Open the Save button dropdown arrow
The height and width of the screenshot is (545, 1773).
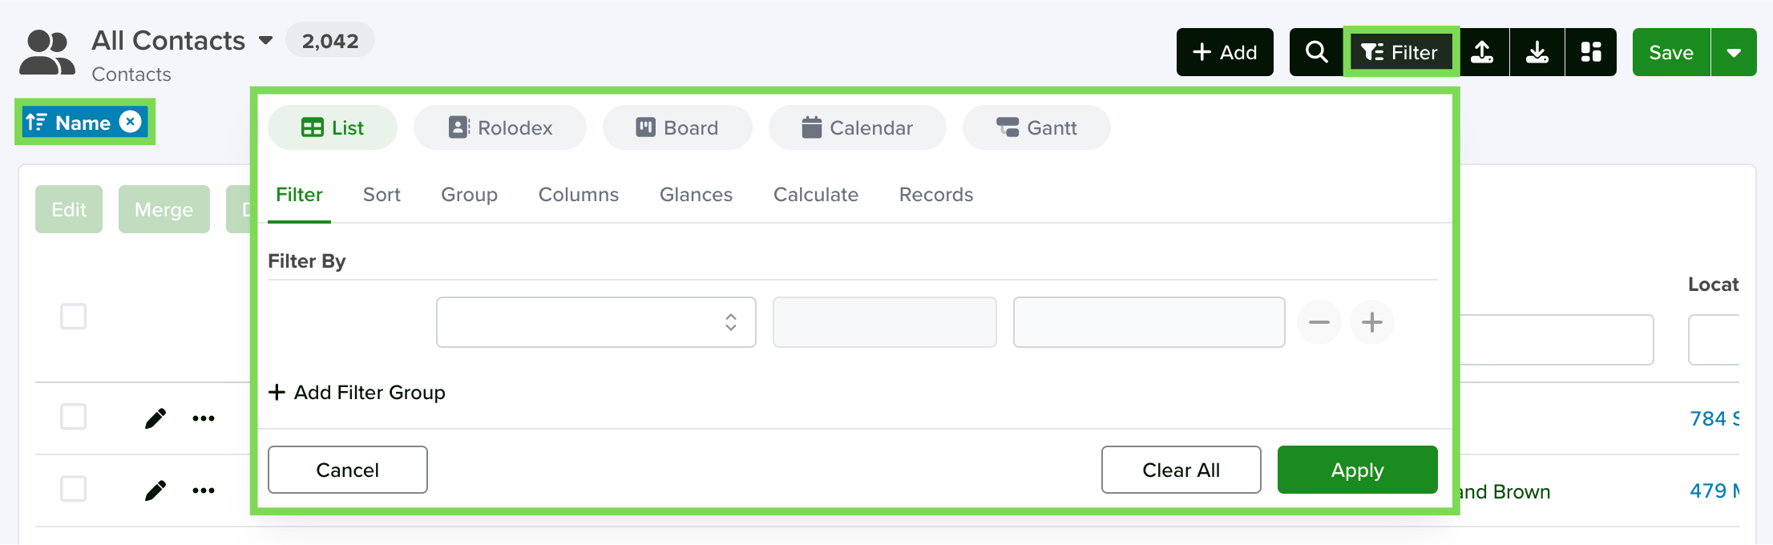click(x=1734, y=52)
